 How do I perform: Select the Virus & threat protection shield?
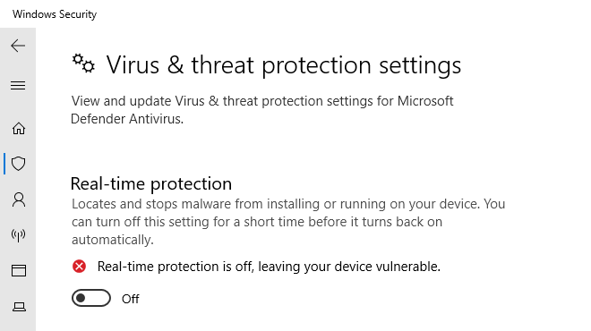pyautogui.click(x=19, y=164)
